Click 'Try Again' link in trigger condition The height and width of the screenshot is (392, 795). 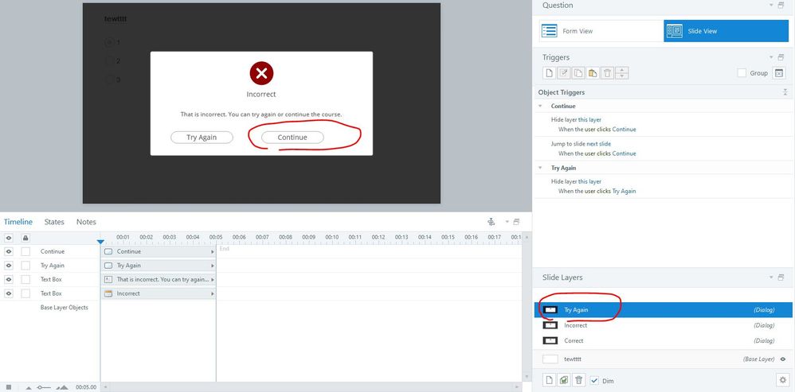625,191
